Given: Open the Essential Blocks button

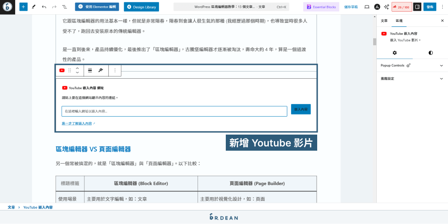Looking at the screenshot, I should coord(321,7).
